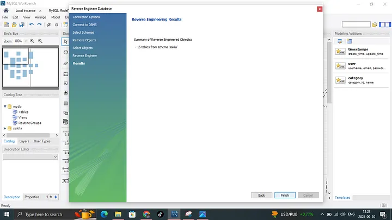Save the model with toolbar icon
The width and height of the screenshot is (392, 220).
pos(22,24)
